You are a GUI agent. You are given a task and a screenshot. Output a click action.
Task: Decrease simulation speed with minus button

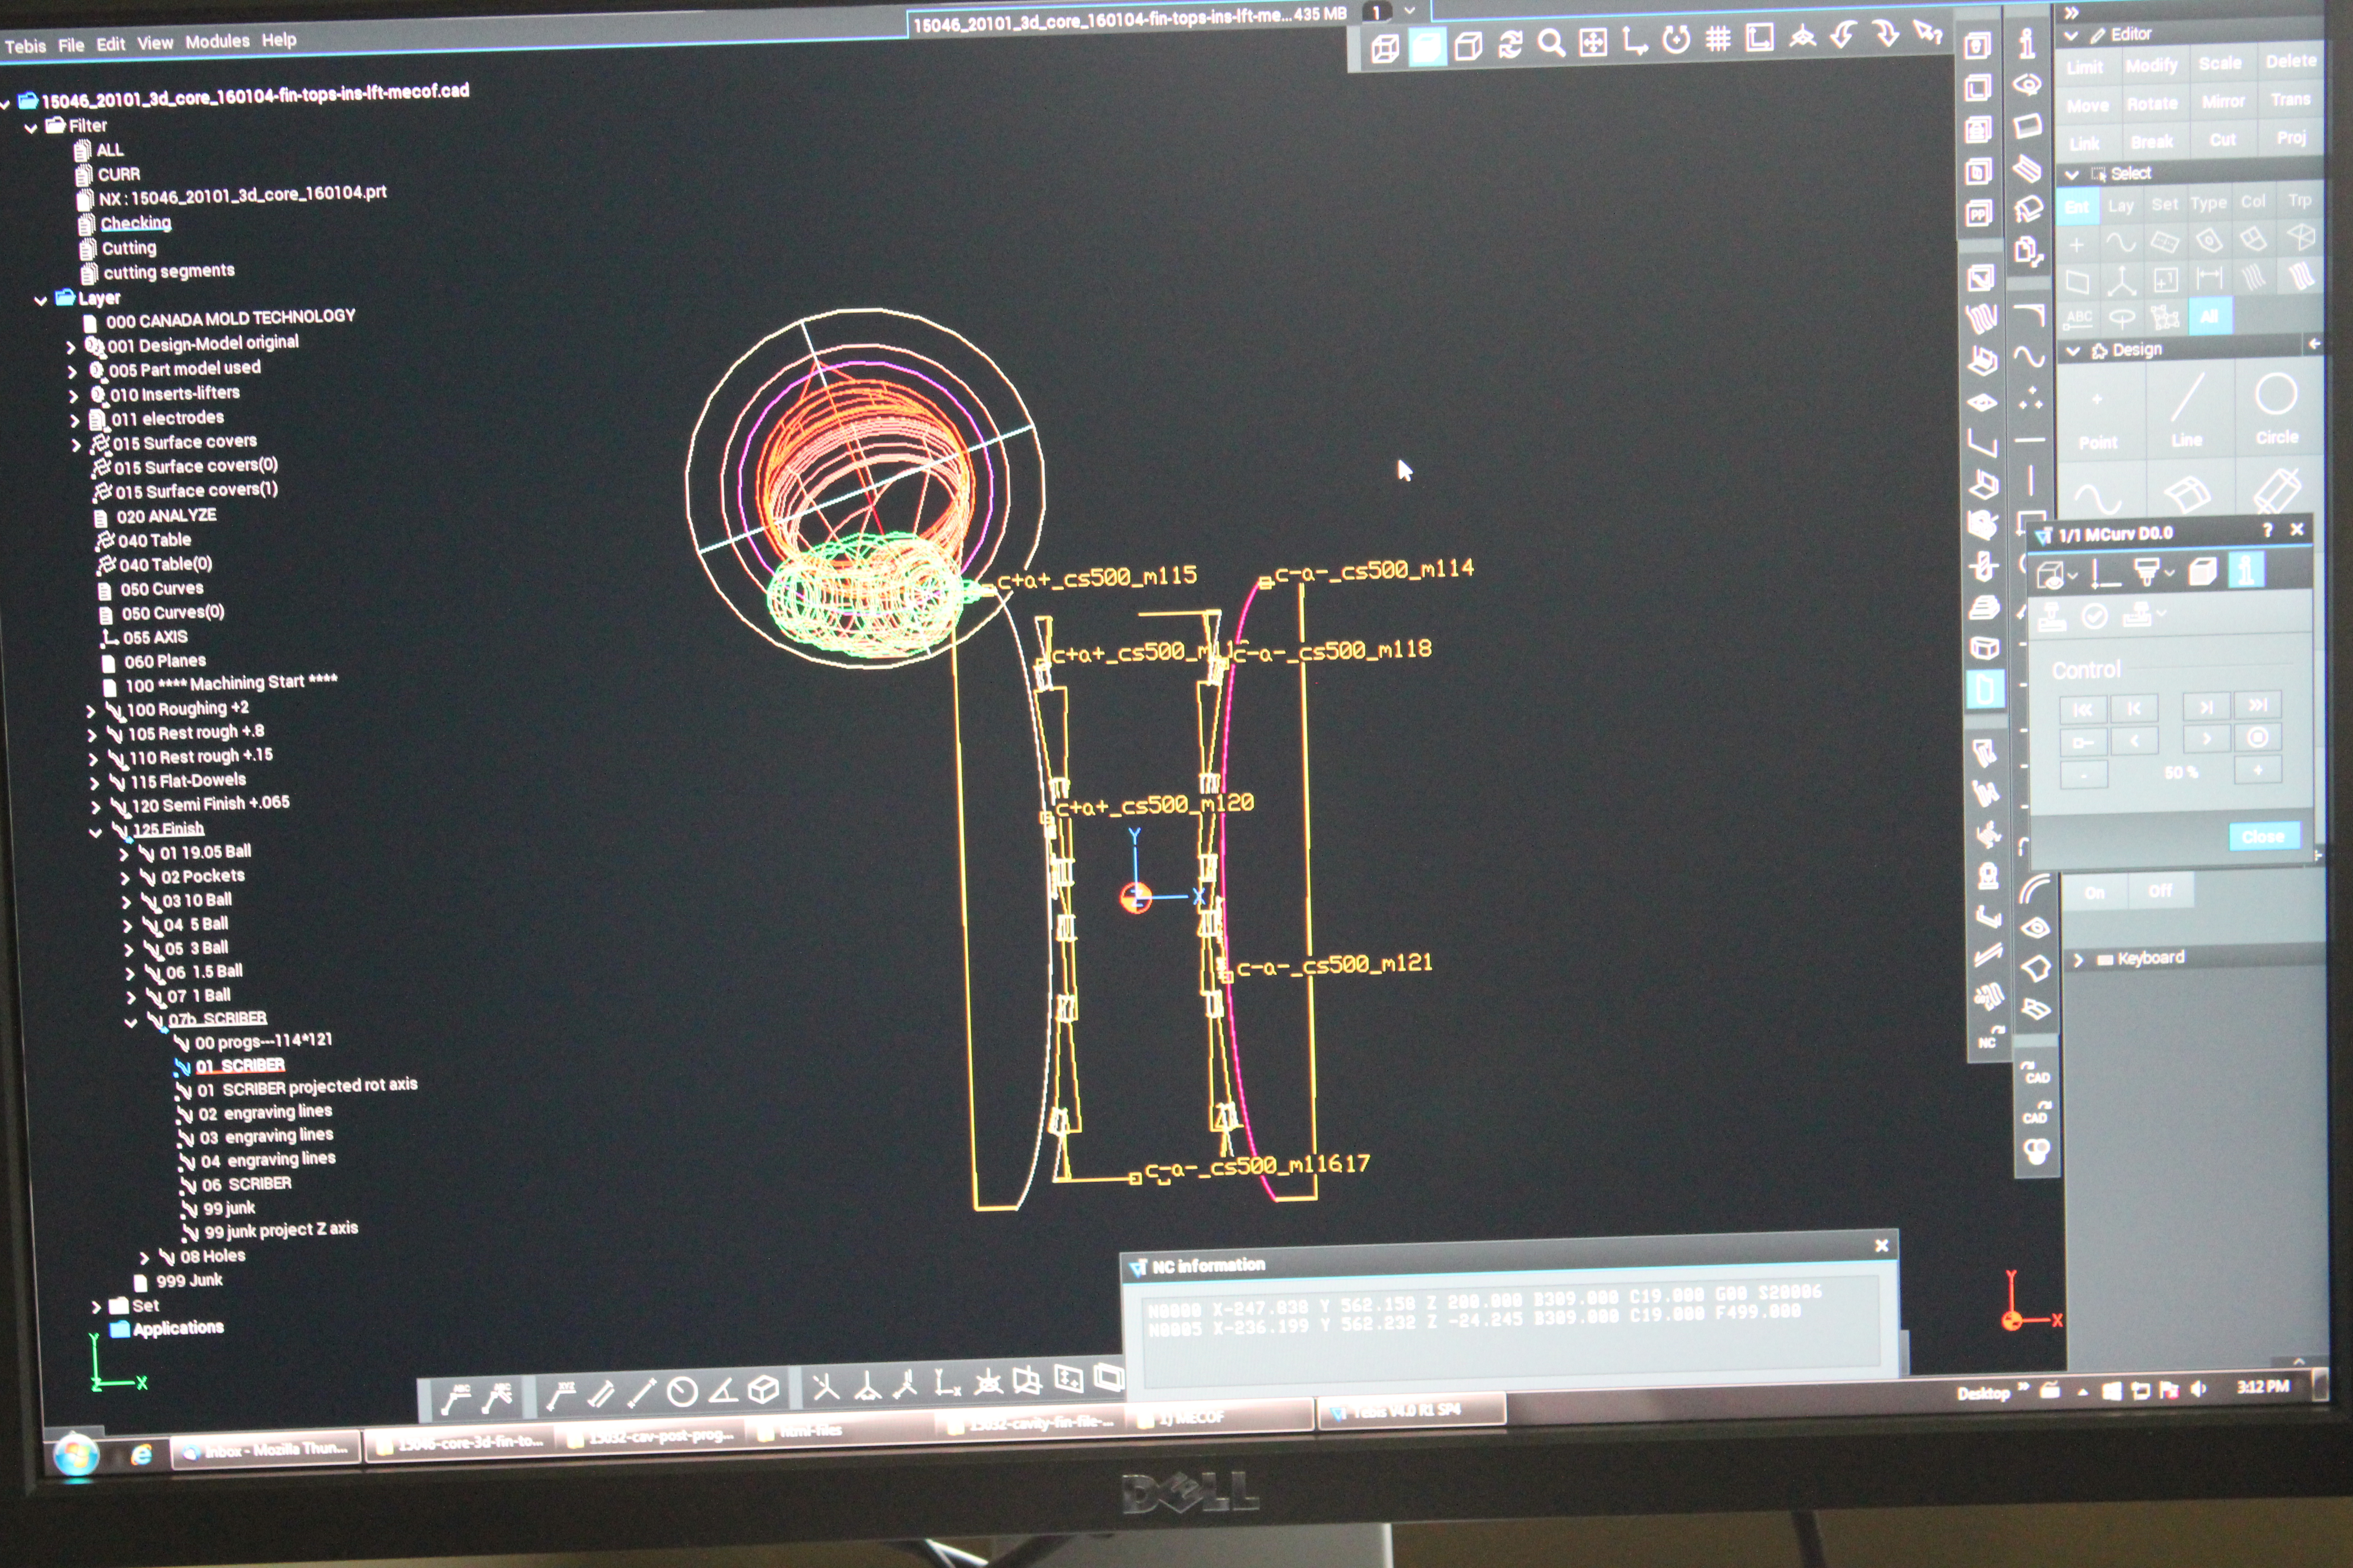coord(2083,774)
